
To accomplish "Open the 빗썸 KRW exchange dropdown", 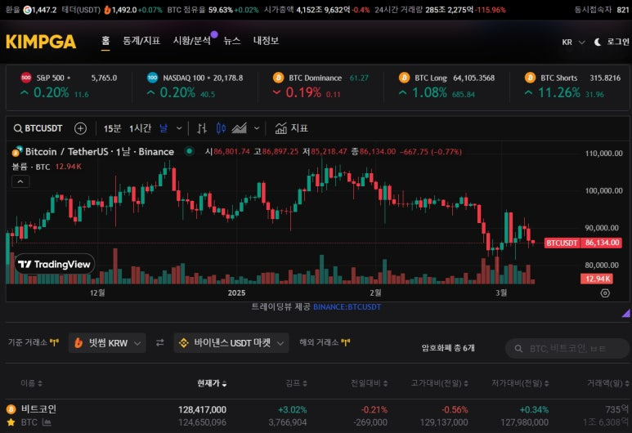I will click(x=107, y=343).
